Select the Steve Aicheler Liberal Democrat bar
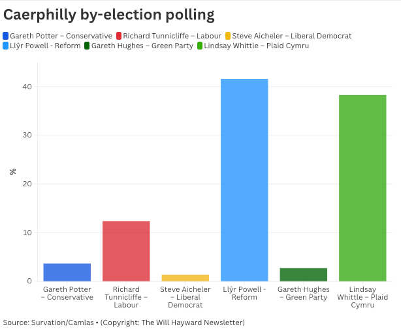401x329 pixels. [x=185, y=278]
